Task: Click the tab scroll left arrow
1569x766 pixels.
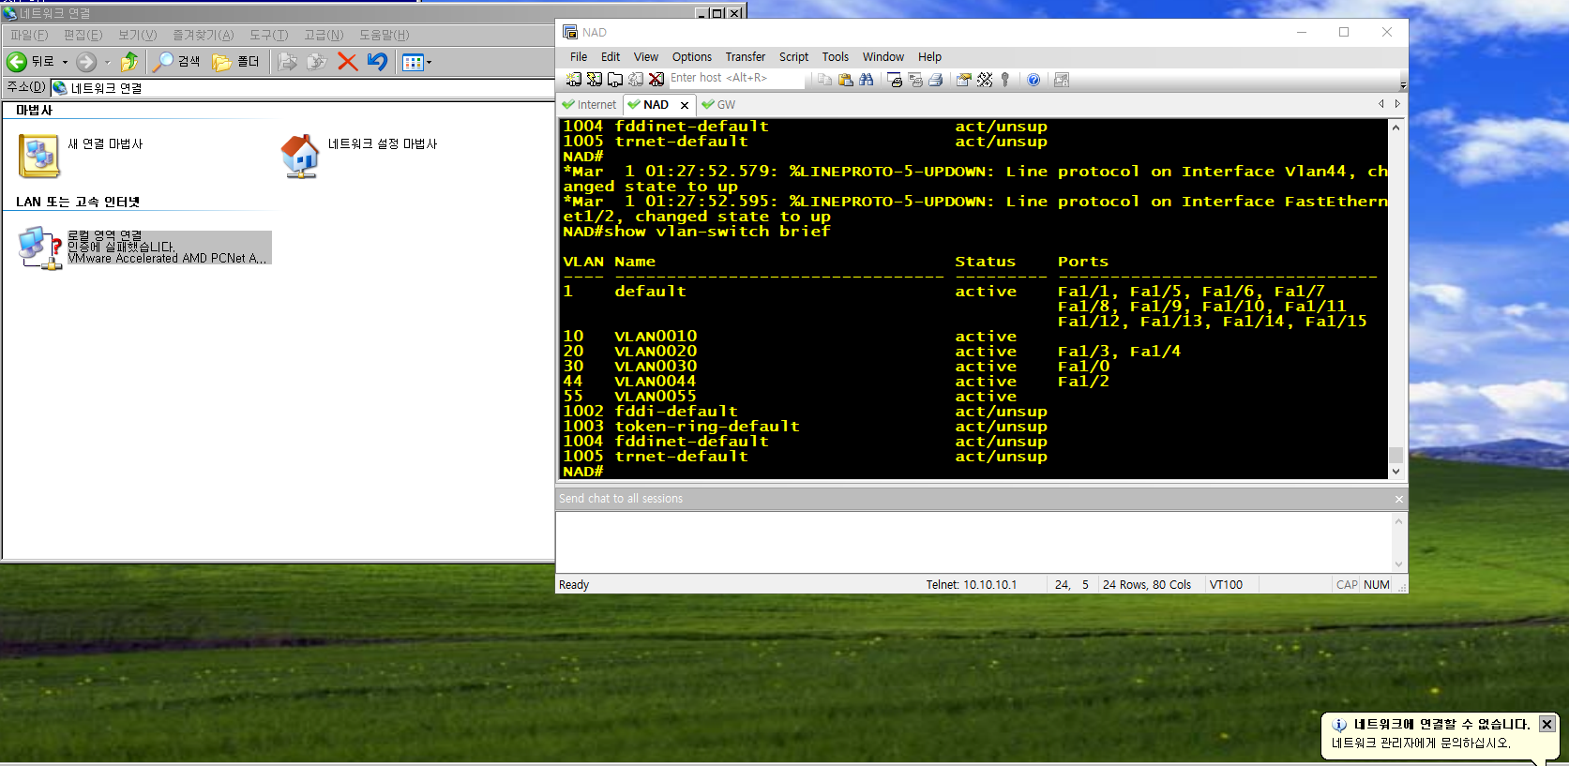Action: (x=1380, y=104)
